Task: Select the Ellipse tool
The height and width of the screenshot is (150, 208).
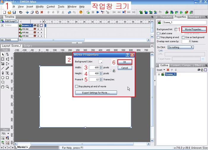Action: click(2, 78)
